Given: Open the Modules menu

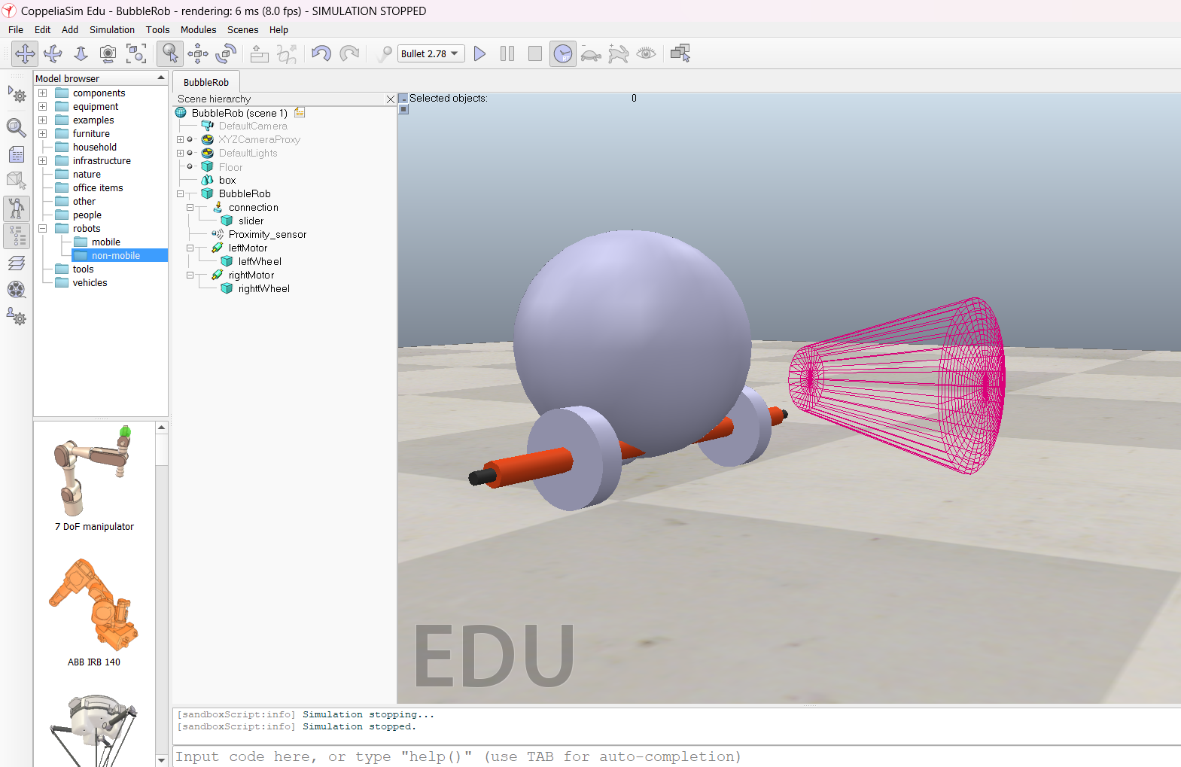Looking at the screenshot, I should click(198, 30).
